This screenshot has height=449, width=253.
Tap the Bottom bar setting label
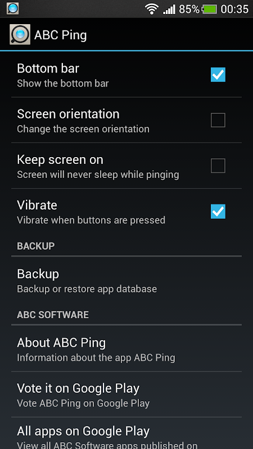(x=48, y=68)
